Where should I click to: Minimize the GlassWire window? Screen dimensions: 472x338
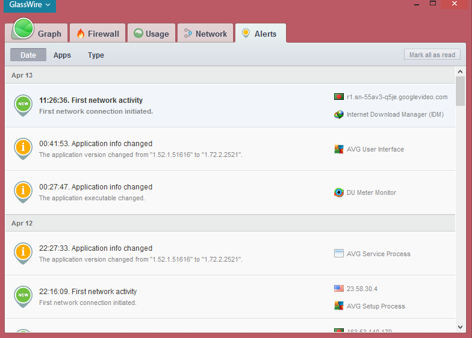417,4
